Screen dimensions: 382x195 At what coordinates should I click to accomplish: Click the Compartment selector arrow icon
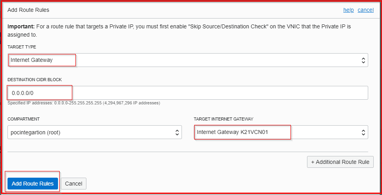click(x=177, y=133)
